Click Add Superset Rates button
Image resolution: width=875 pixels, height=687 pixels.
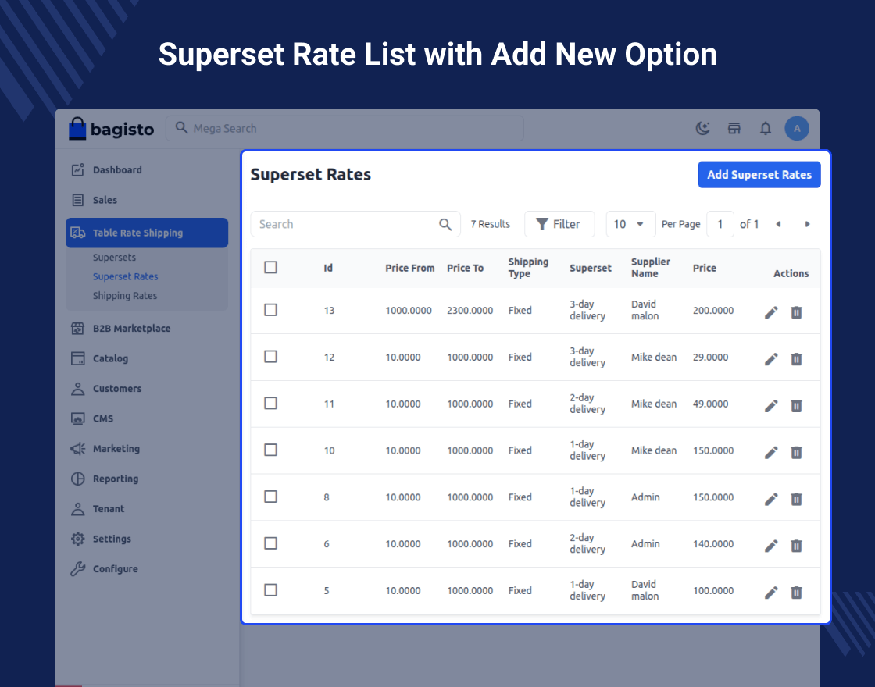[759, 175]
